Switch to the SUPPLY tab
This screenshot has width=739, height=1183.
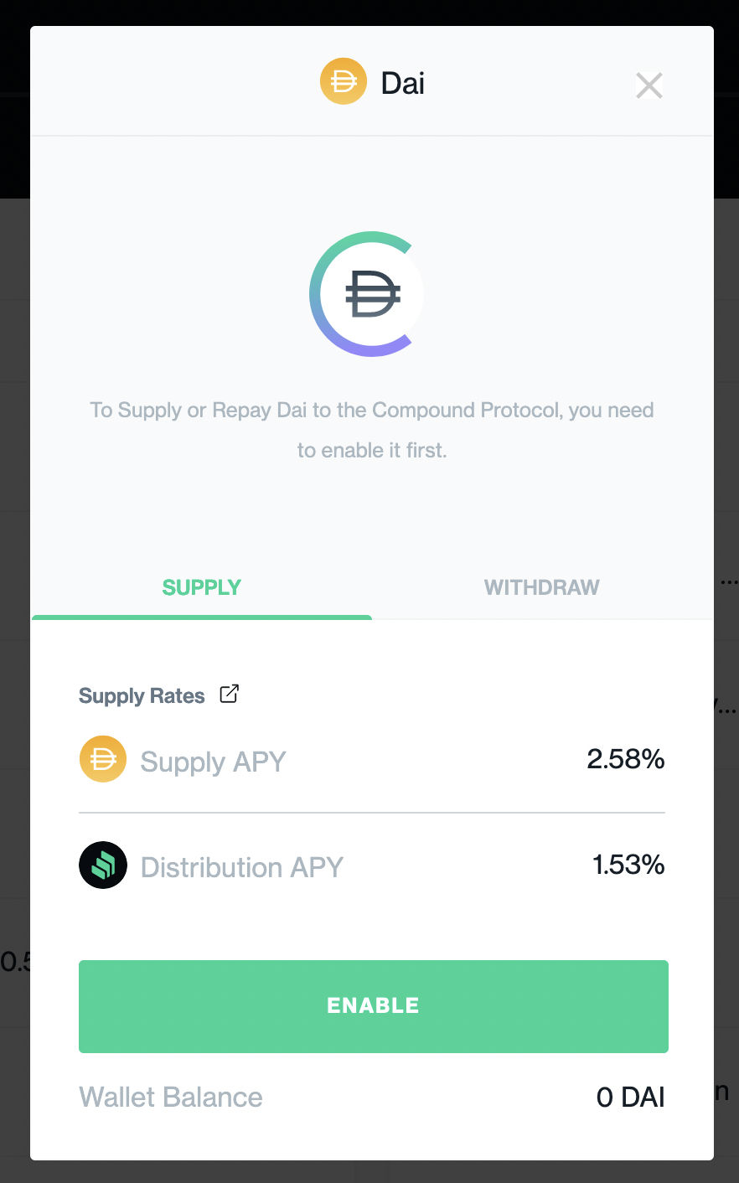202,587
